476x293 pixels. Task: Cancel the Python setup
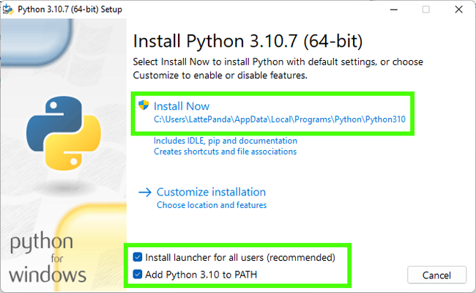[436, 275]
